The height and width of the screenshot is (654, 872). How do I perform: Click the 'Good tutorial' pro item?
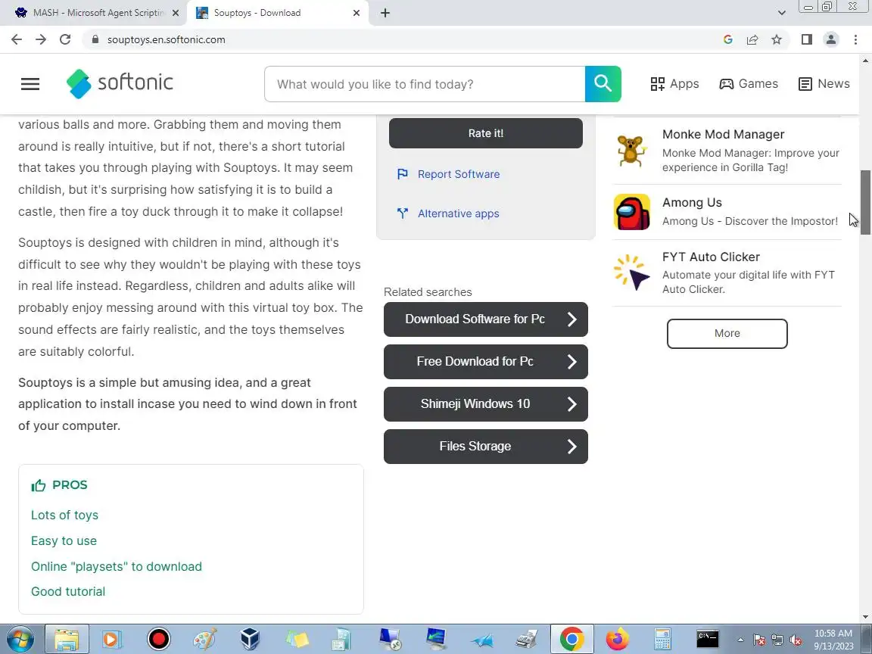pyautogui.click(x=68, y=591)
